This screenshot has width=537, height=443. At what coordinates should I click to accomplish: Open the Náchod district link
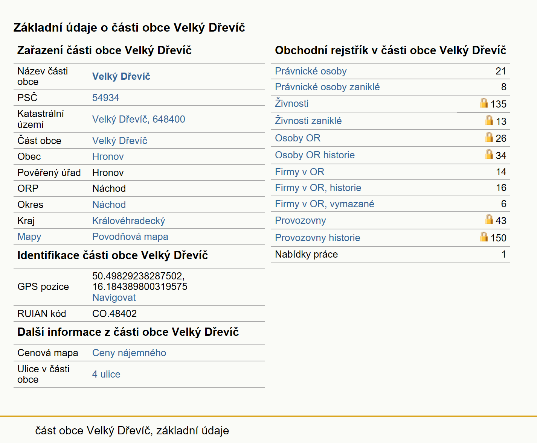pyautogui.click(x=109, y=205)
